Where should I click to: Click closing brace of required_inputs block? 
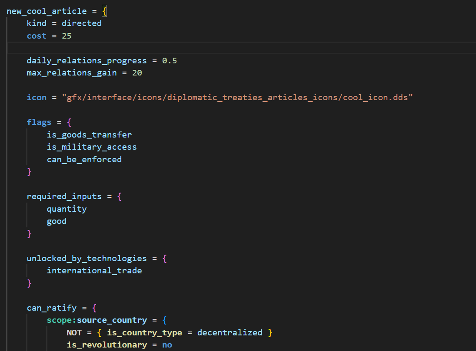coord(29,234)
